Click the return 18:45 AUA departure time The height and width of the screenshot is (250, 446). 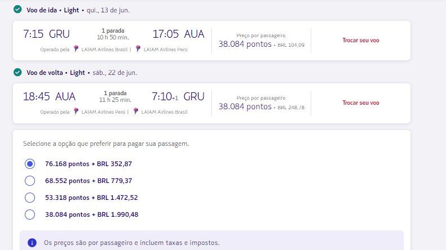(49, 96)
